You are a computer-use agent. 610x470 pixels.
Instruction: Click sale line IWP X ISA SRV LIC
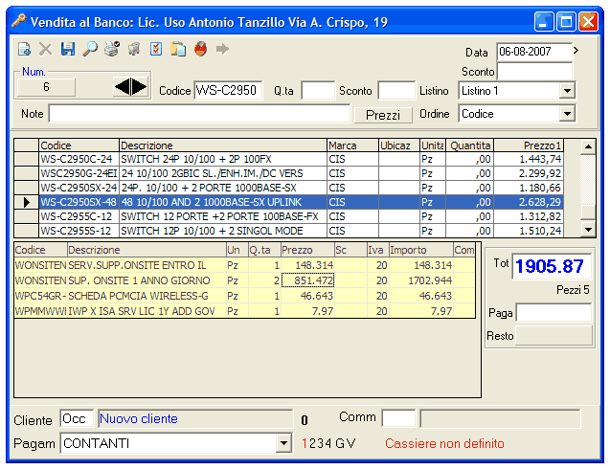(244, 311)
